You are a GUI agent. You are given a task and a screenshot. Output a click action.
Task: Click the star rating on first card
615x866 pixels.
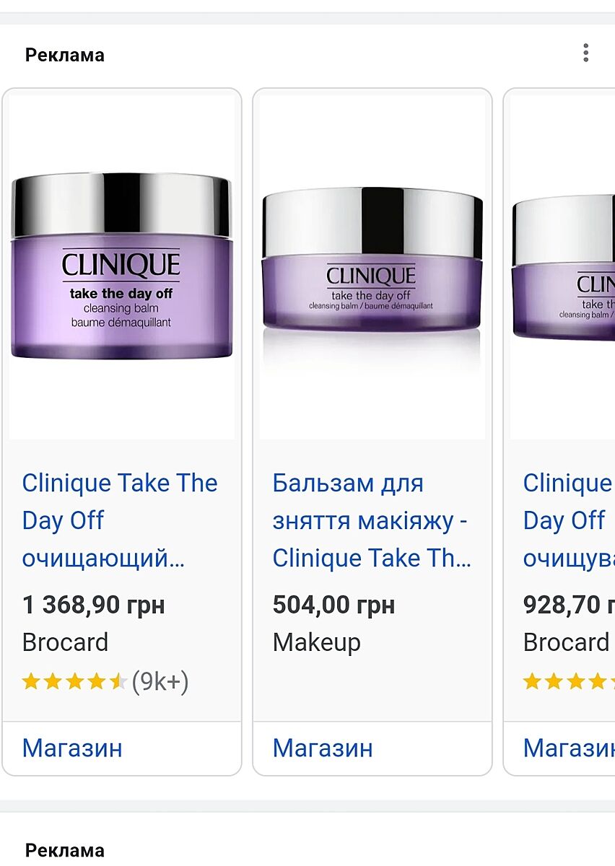tap(74, 681)
